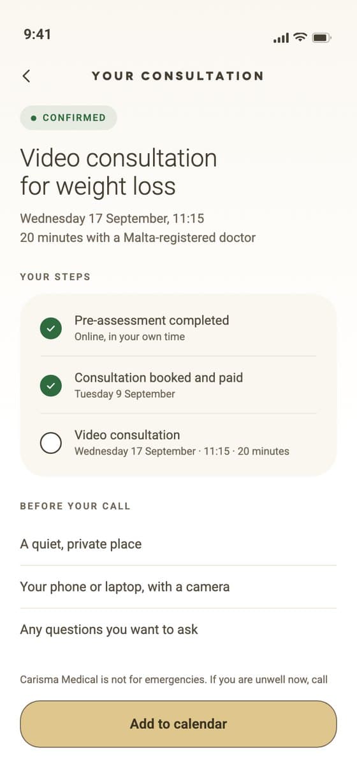Tap the Wi-Fi status icon
The height and width of the screenshot is (775, 357).
(300, 38)
